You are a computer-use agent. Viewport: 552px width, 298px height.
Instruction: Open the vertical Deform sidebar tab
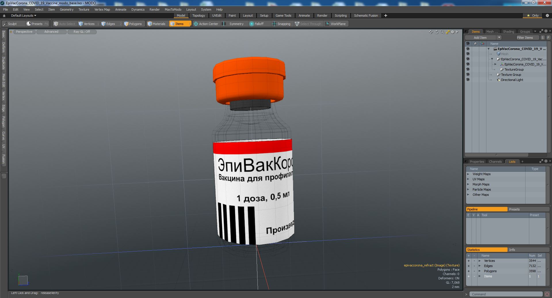click(x=4, y=48)
